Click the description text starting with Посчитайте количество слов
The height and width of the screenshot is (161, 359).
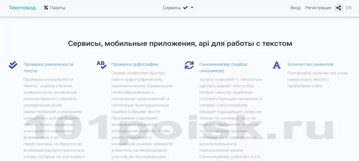click(x=318, y=79)
